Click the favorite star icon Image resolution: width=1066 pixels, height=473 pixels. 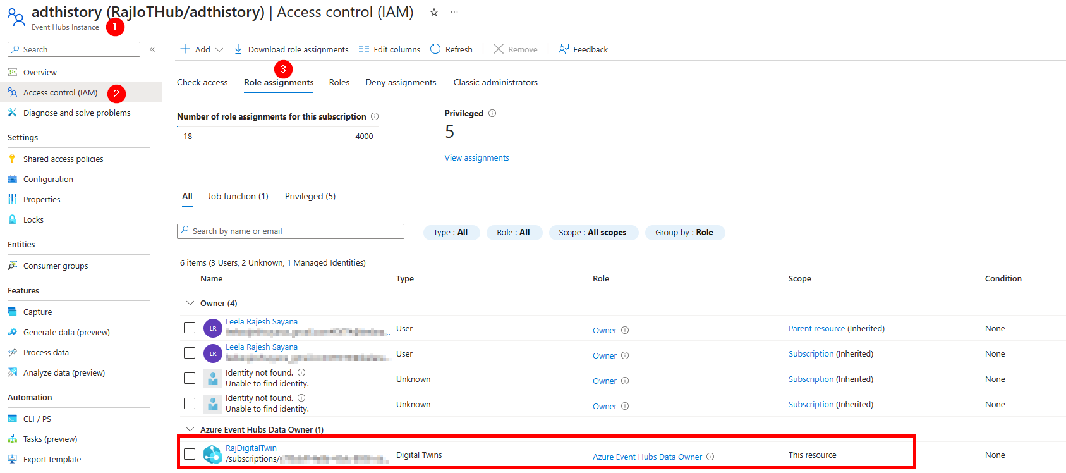[x=434, y=12]
